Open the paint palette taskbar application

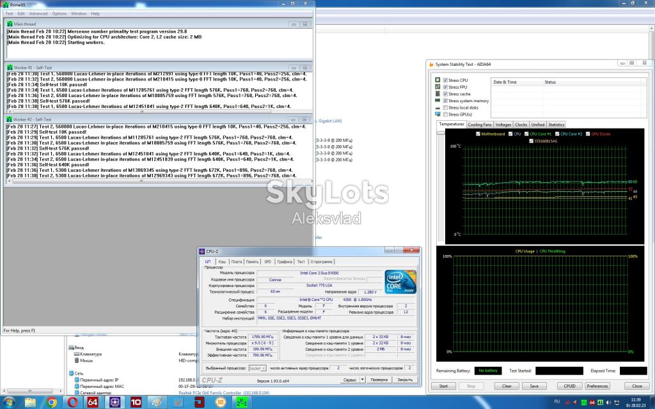click(x=157, y=403)
